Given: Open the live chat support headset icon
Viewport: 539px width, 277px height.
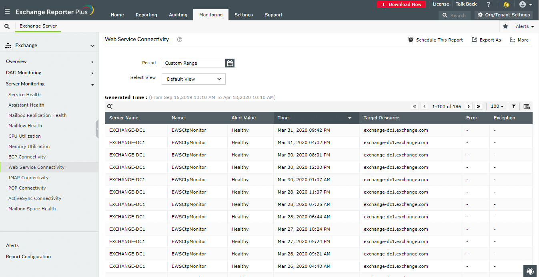Looking at the screenshot, I should click(x=531, y=271).
